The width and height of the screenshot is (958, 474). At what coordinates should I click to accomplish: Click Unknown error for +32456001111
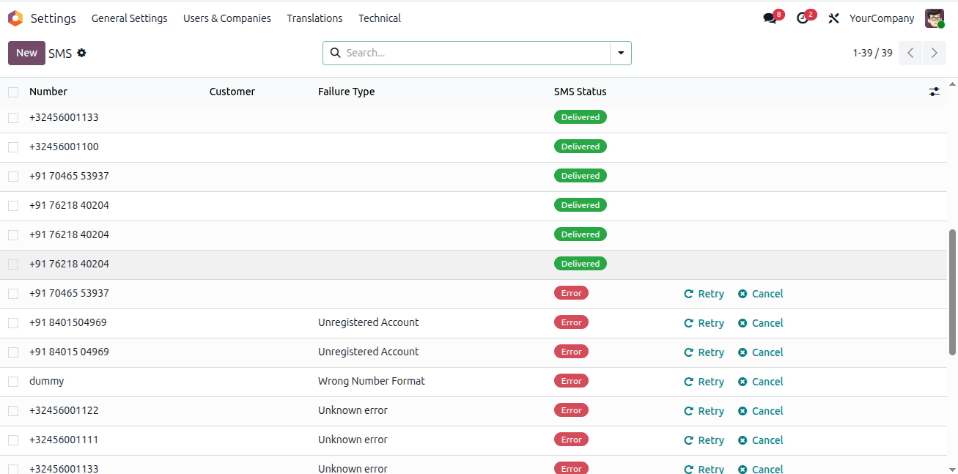pyautogui.click(x=353, y=440)
